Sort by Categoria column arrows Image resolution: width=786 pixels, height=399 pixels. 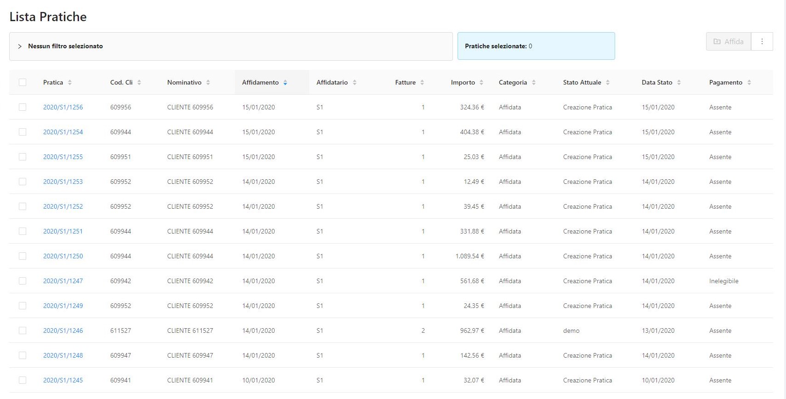(534, 83)
